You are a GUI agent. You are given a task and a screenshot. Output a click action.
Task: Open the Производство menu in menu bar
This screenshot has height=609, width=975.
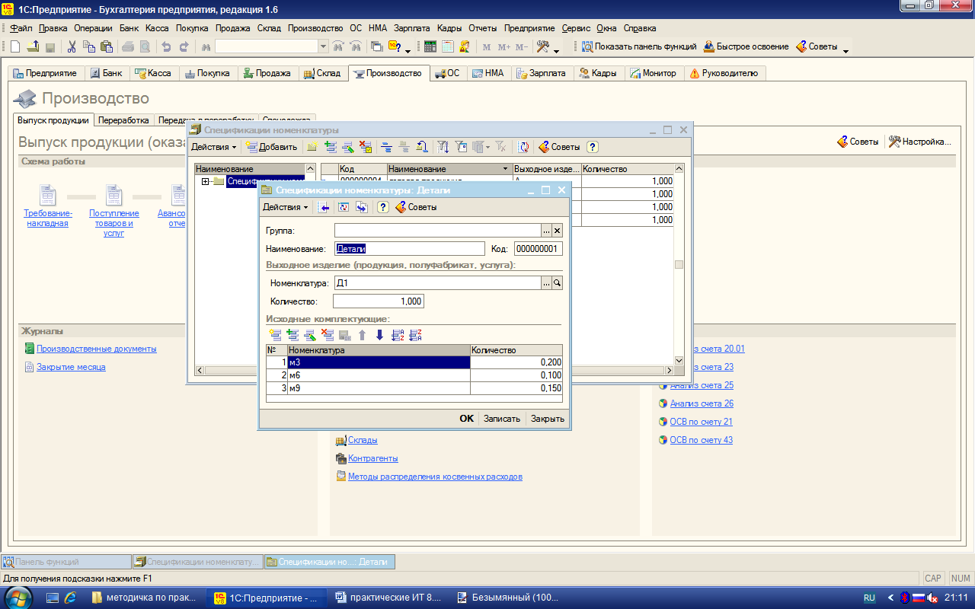click(316, 28)
